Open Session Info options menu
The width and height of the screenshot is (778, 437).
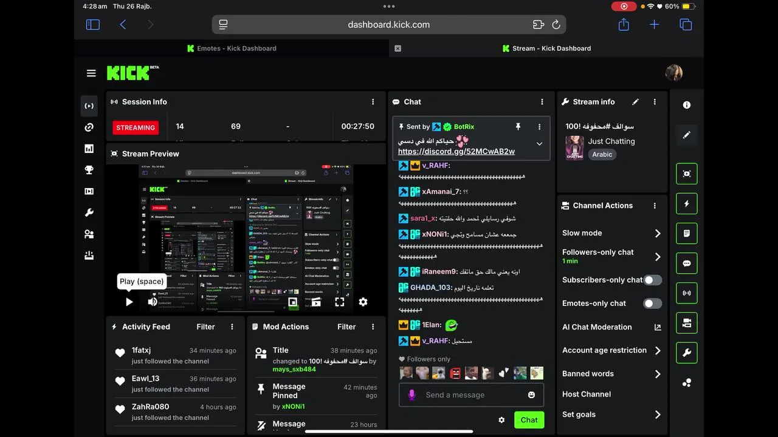[373, 102]
